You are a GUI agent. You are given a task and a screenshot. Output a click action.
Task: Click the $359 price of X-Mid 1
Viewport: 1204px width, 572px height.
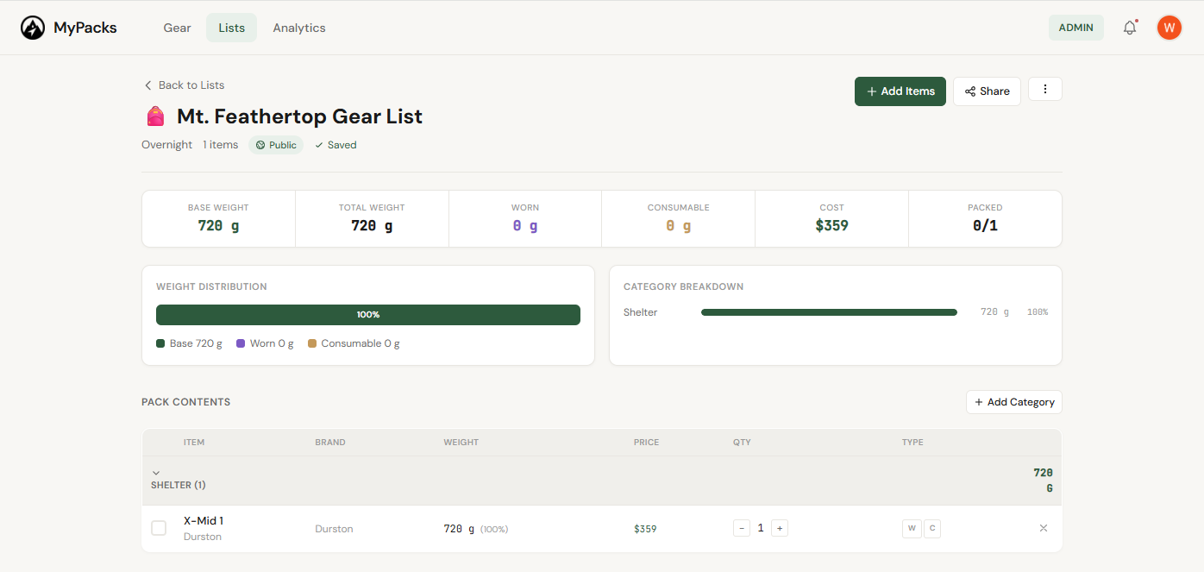[645, 529]
